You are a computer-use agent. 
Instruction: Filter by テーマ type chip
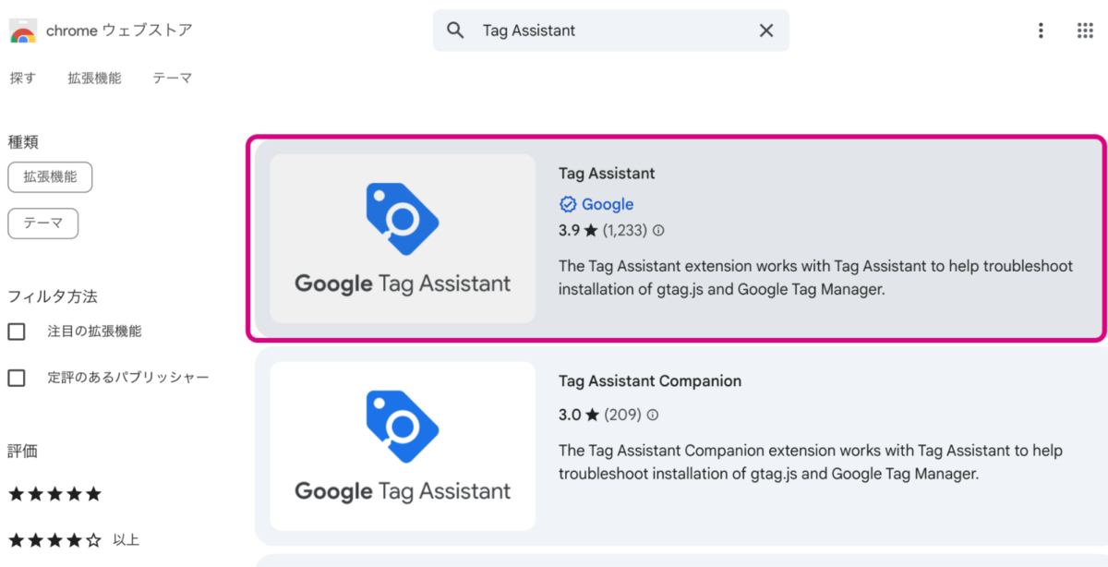[43, 223]
